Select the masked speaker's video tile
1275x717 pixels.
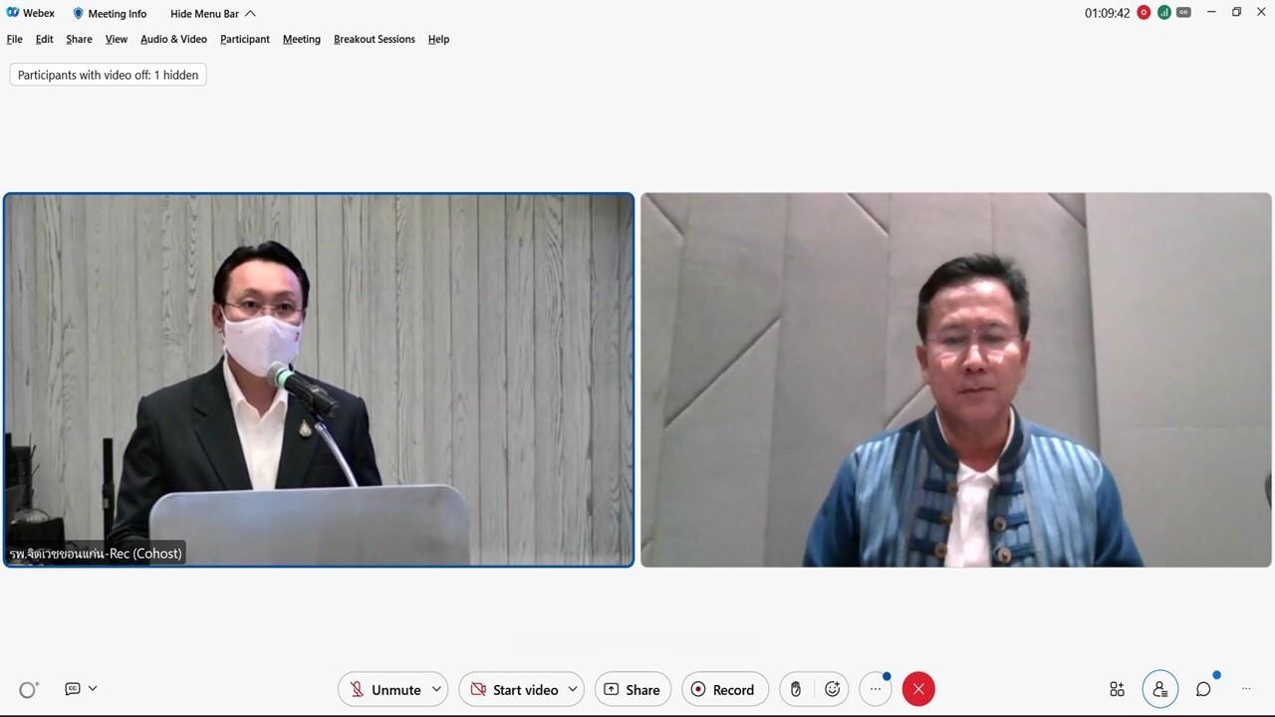(x=319, y=379)
